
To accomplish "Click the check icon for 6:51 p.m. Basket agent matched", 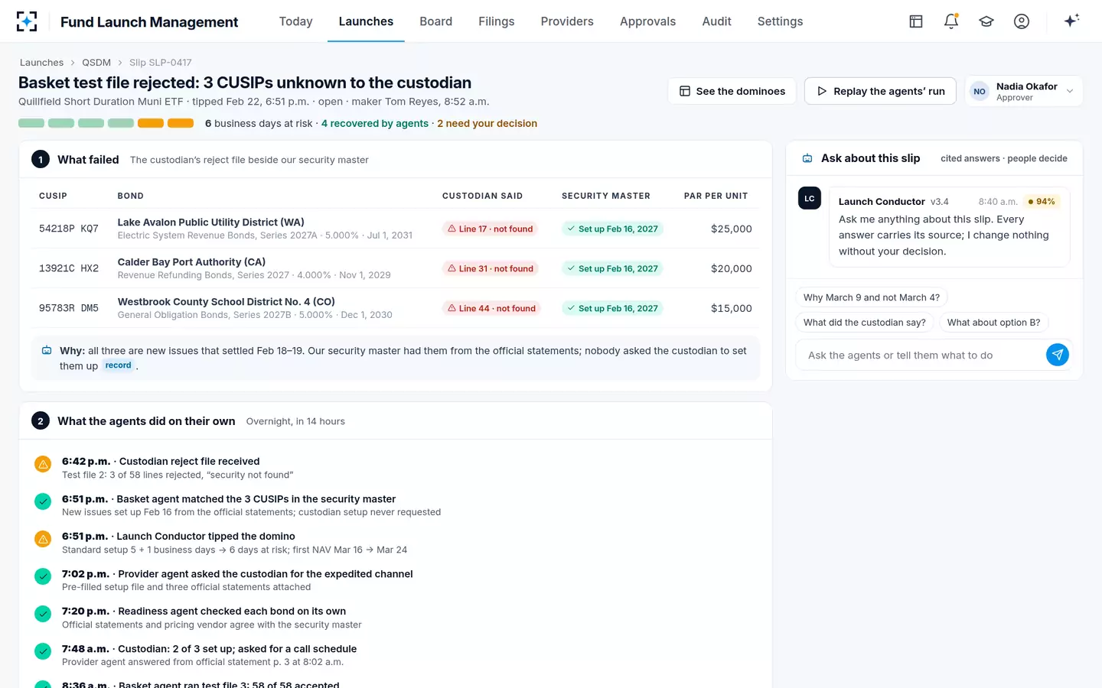I will click(43, 501).
